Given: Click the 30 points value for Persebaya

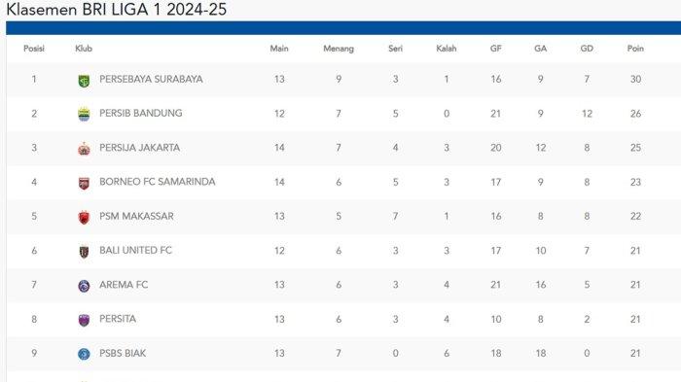Looking at the screenshot, I should click(x=635, y=79).
